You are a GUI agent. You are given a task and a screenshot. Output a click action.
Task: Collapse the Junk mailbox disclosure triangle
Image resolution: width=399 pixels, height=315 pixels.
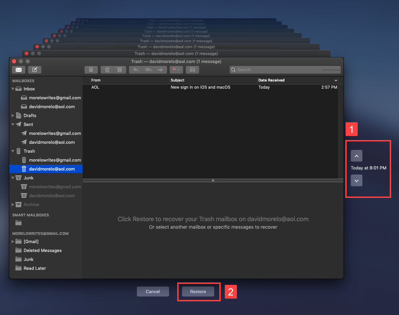[13, 178]
